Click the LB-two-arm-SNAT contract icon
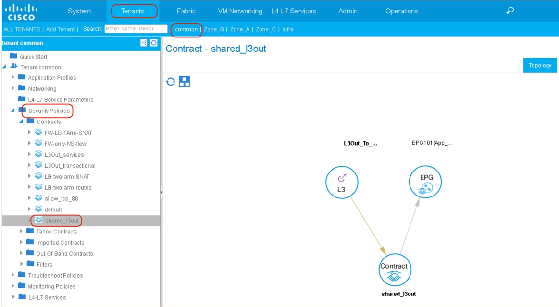Image resolution: width=559 pixels, height=307 pixels. click(x=38, y=176)
